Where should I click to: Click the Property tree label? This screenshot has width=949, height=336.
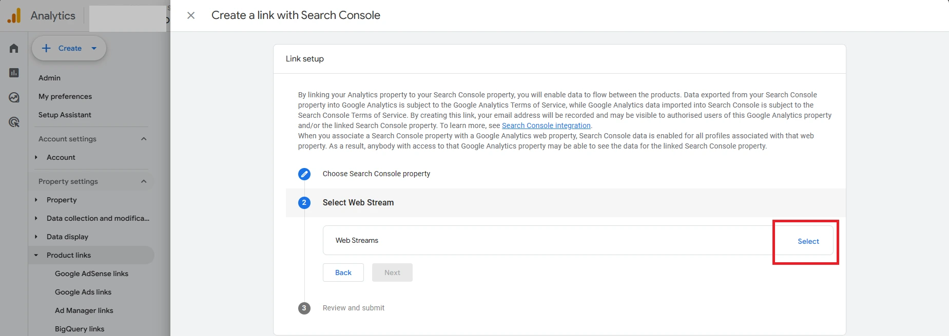(62, 200)
